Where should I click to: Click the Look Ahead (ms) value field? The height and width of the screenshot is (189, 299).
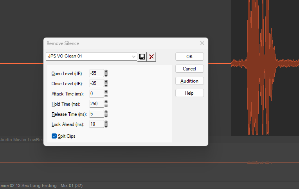(x=96, y=124)
